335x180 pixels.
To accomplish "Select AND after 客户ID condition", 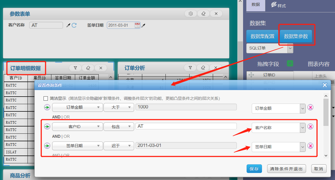I will click(x=56, y=136).
